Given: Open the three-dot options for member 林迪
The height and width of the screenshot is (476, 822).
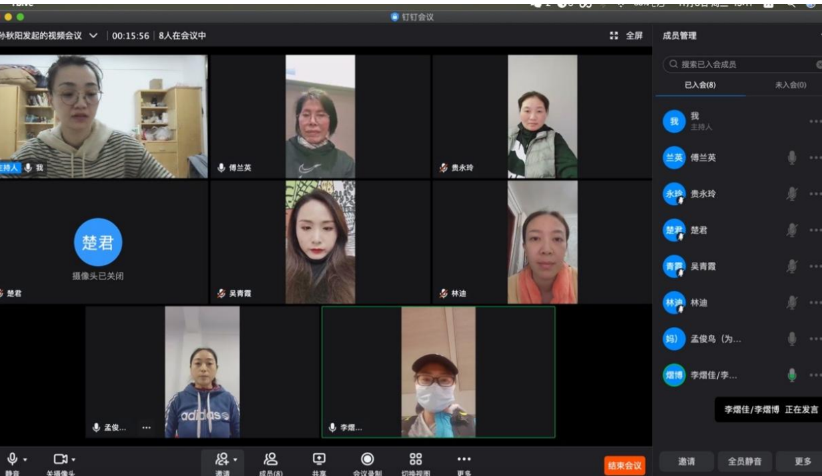Looking at the screenshot, I should 815,303.
